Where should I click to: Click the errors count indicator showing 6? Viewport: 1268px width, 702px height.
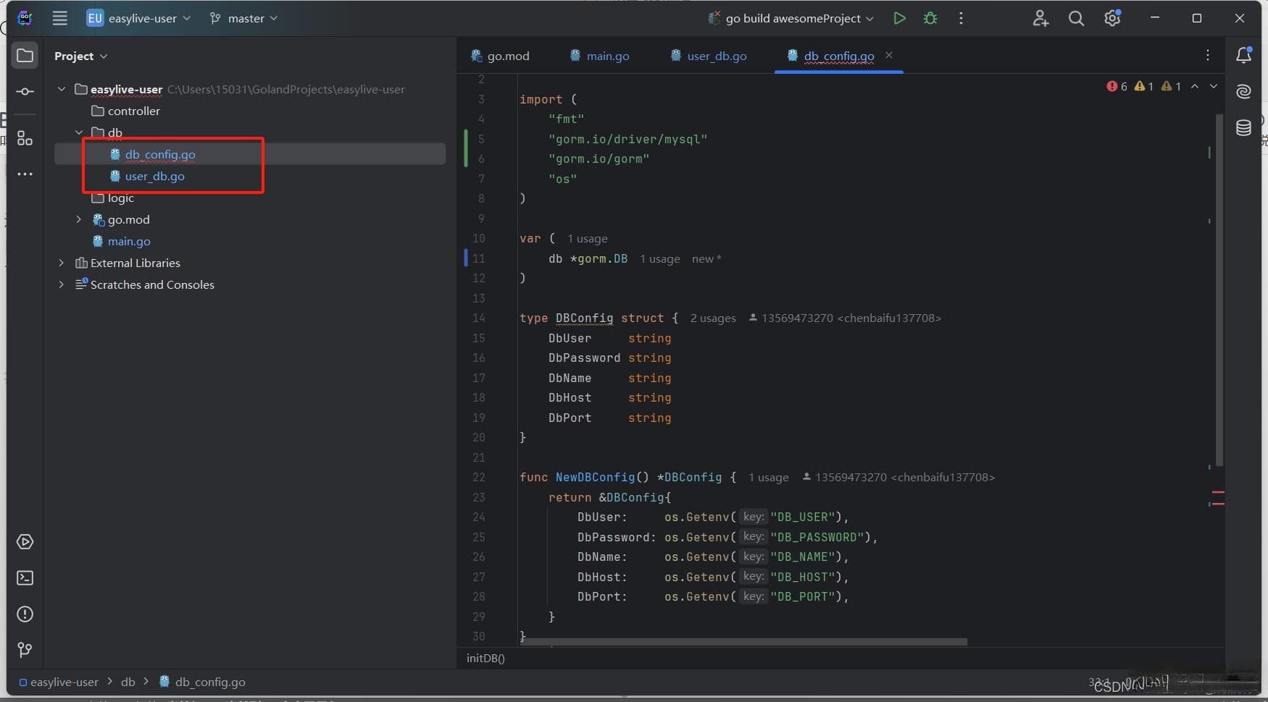click(1117, 86)
